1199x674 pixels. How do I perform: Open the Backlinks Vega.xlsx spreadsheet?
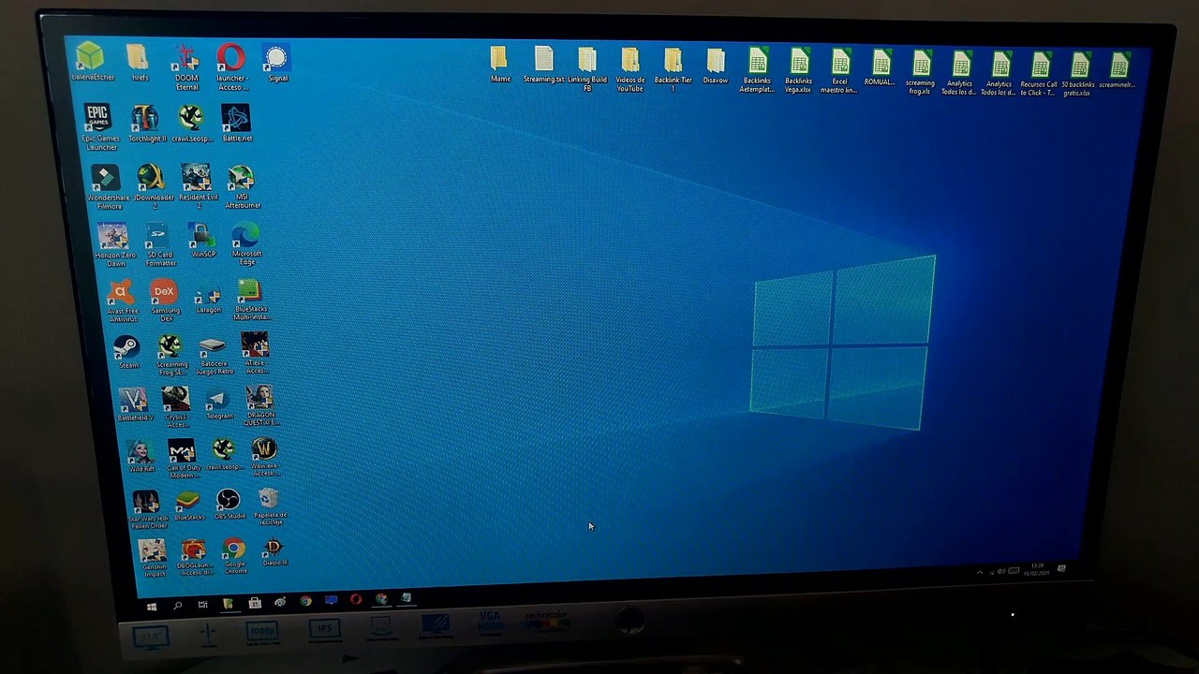(798, 71)
